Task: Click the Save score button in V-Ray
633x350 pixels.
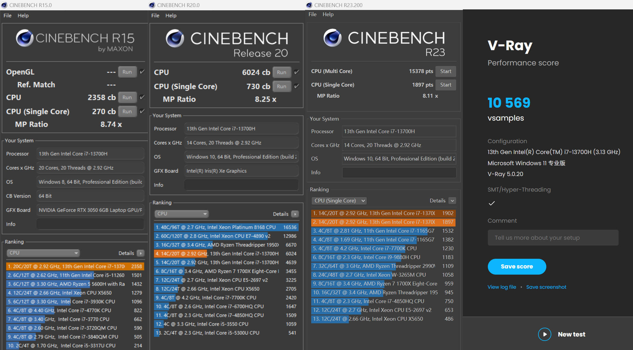Action: coord(517,266)
